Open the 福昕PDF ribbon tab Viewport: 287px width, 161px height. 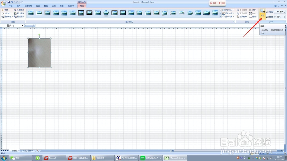[71, 6]
